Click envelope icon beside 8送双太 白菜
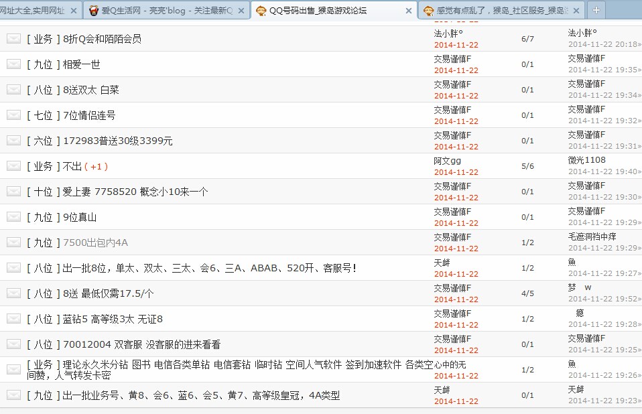 [13, 89]
